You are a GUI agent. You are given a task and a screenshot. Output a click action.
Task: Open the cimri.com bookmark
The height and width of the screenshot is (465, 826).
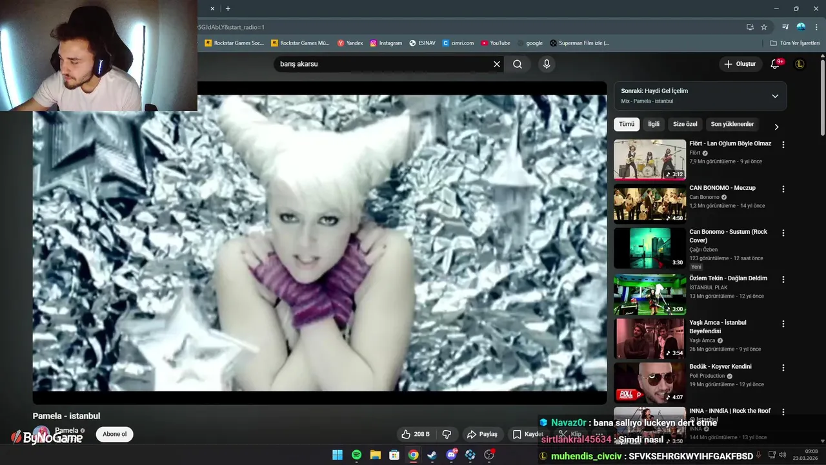point(458,43)
